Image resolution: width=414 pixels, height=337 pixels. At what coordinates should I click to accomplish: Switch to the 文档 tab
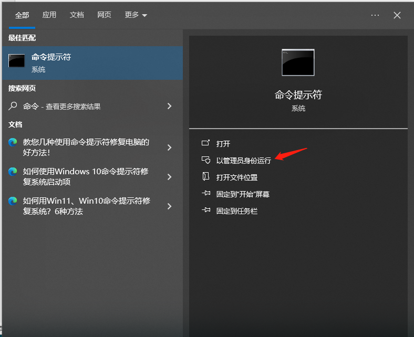pos(77,15)
